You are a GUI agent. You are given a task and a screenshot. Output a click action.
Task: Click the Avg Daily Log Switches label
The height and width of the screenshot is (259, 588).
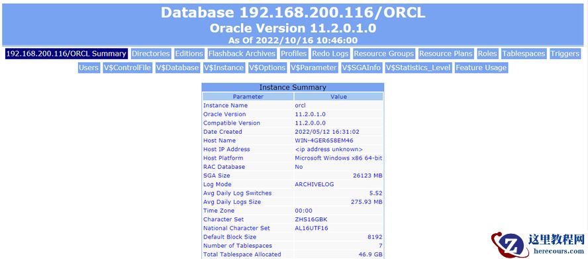[237, 193]
